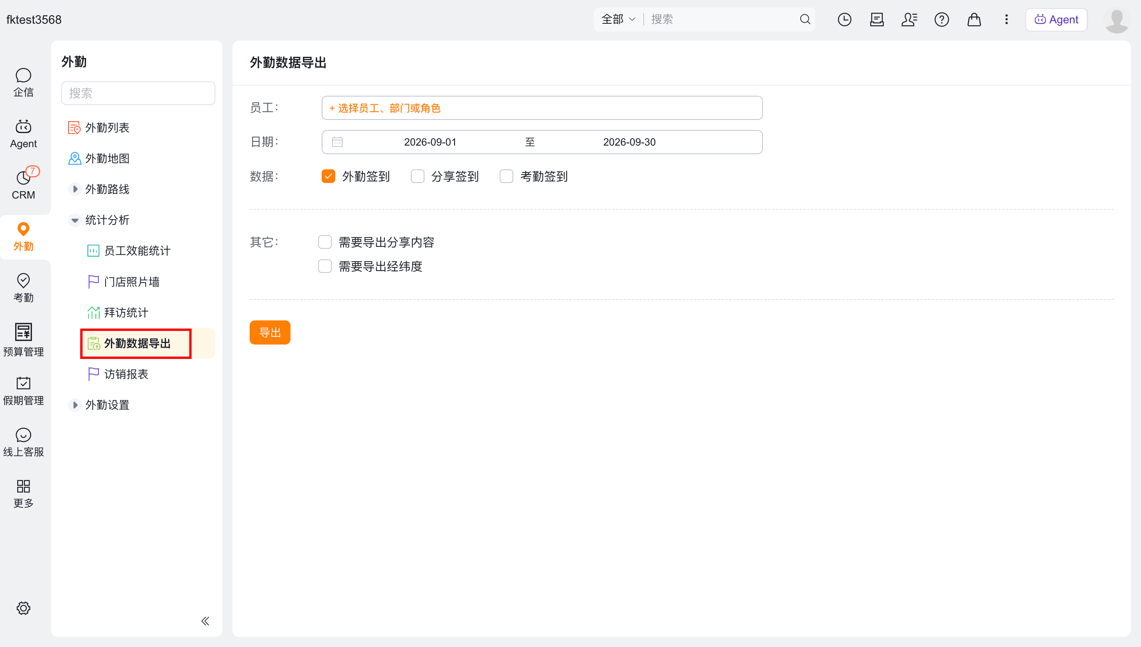Viewport: 1141px width, 647px height.
Task: Open 企信 messaging in left rail
Action: tap(23, 82)
